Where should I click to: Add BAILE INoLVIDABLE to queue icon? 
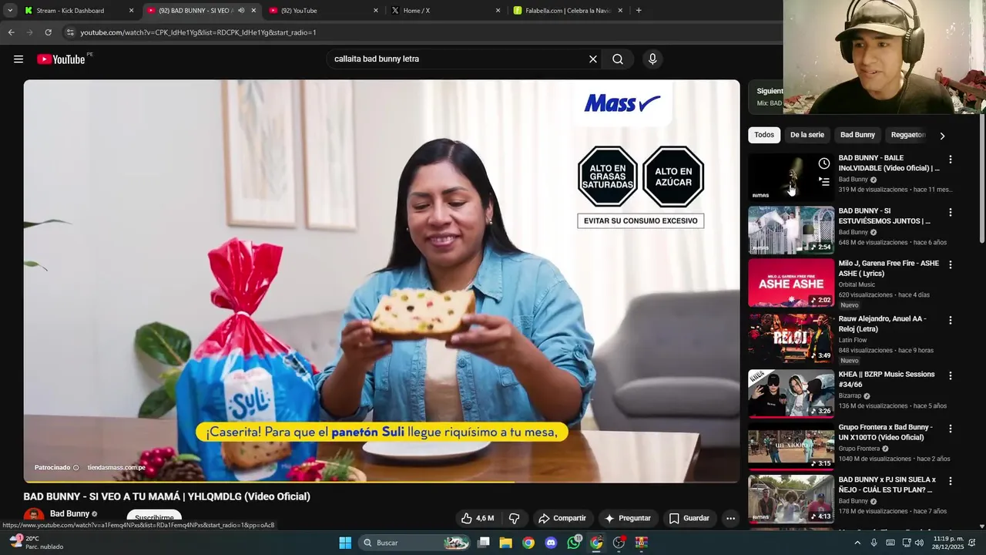pyautogui.click(x=824, y=182)
